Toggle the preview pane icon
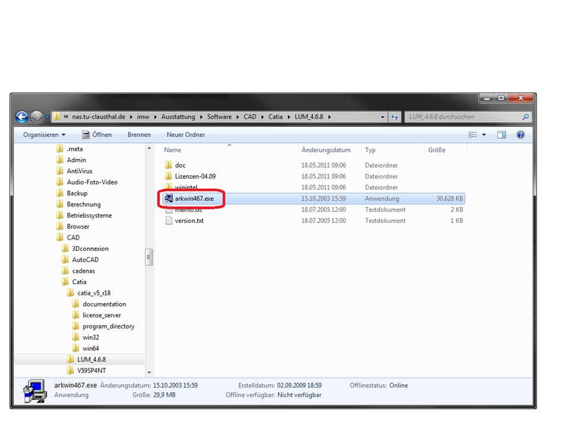The image size is (569, 427). pos(501,135)
